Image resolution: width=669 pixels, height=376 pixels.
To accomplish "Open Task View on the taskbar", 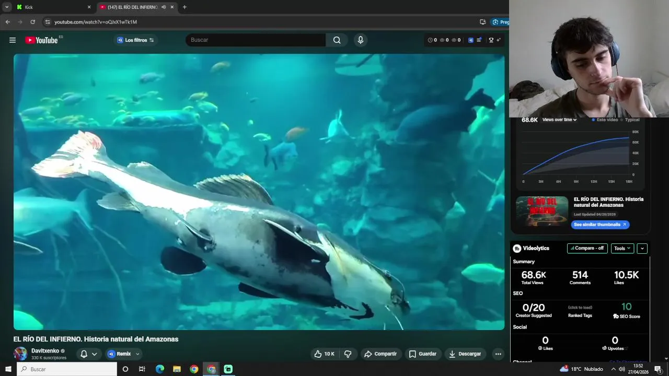I will [142, 369].
